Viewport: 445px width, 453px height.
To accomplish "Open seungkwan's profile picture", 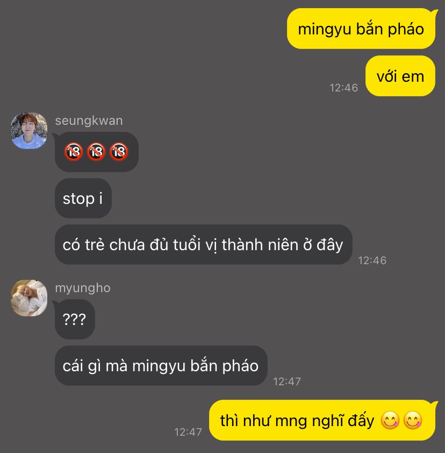I will 29,131.
